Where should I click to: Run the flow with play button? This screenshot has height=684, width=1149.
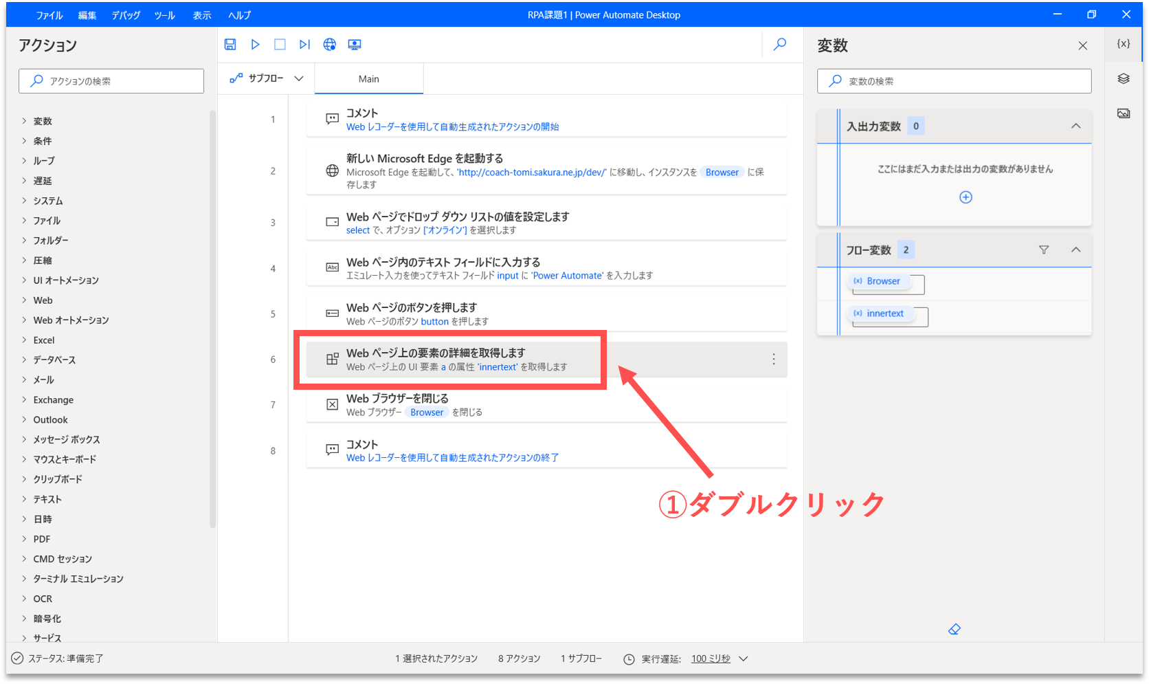[x=255, y=45]
